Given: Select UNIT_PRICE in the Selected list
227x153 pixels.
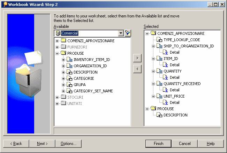Looking at the screenshot, I should pyautogui.click(x=174, y=96).
